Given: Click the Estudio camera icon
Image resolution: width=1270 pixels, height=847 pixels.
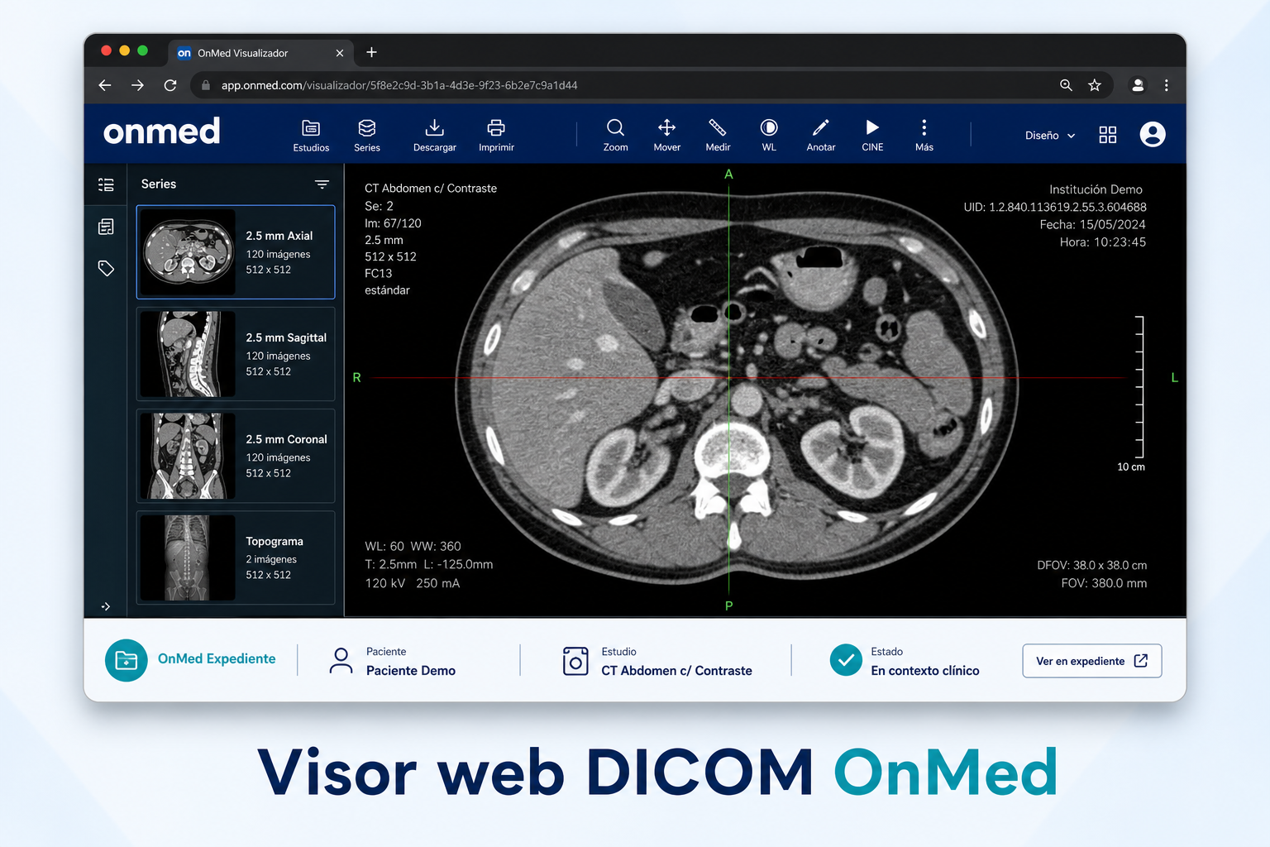Looking at the screenshot, I should point(575,661).
